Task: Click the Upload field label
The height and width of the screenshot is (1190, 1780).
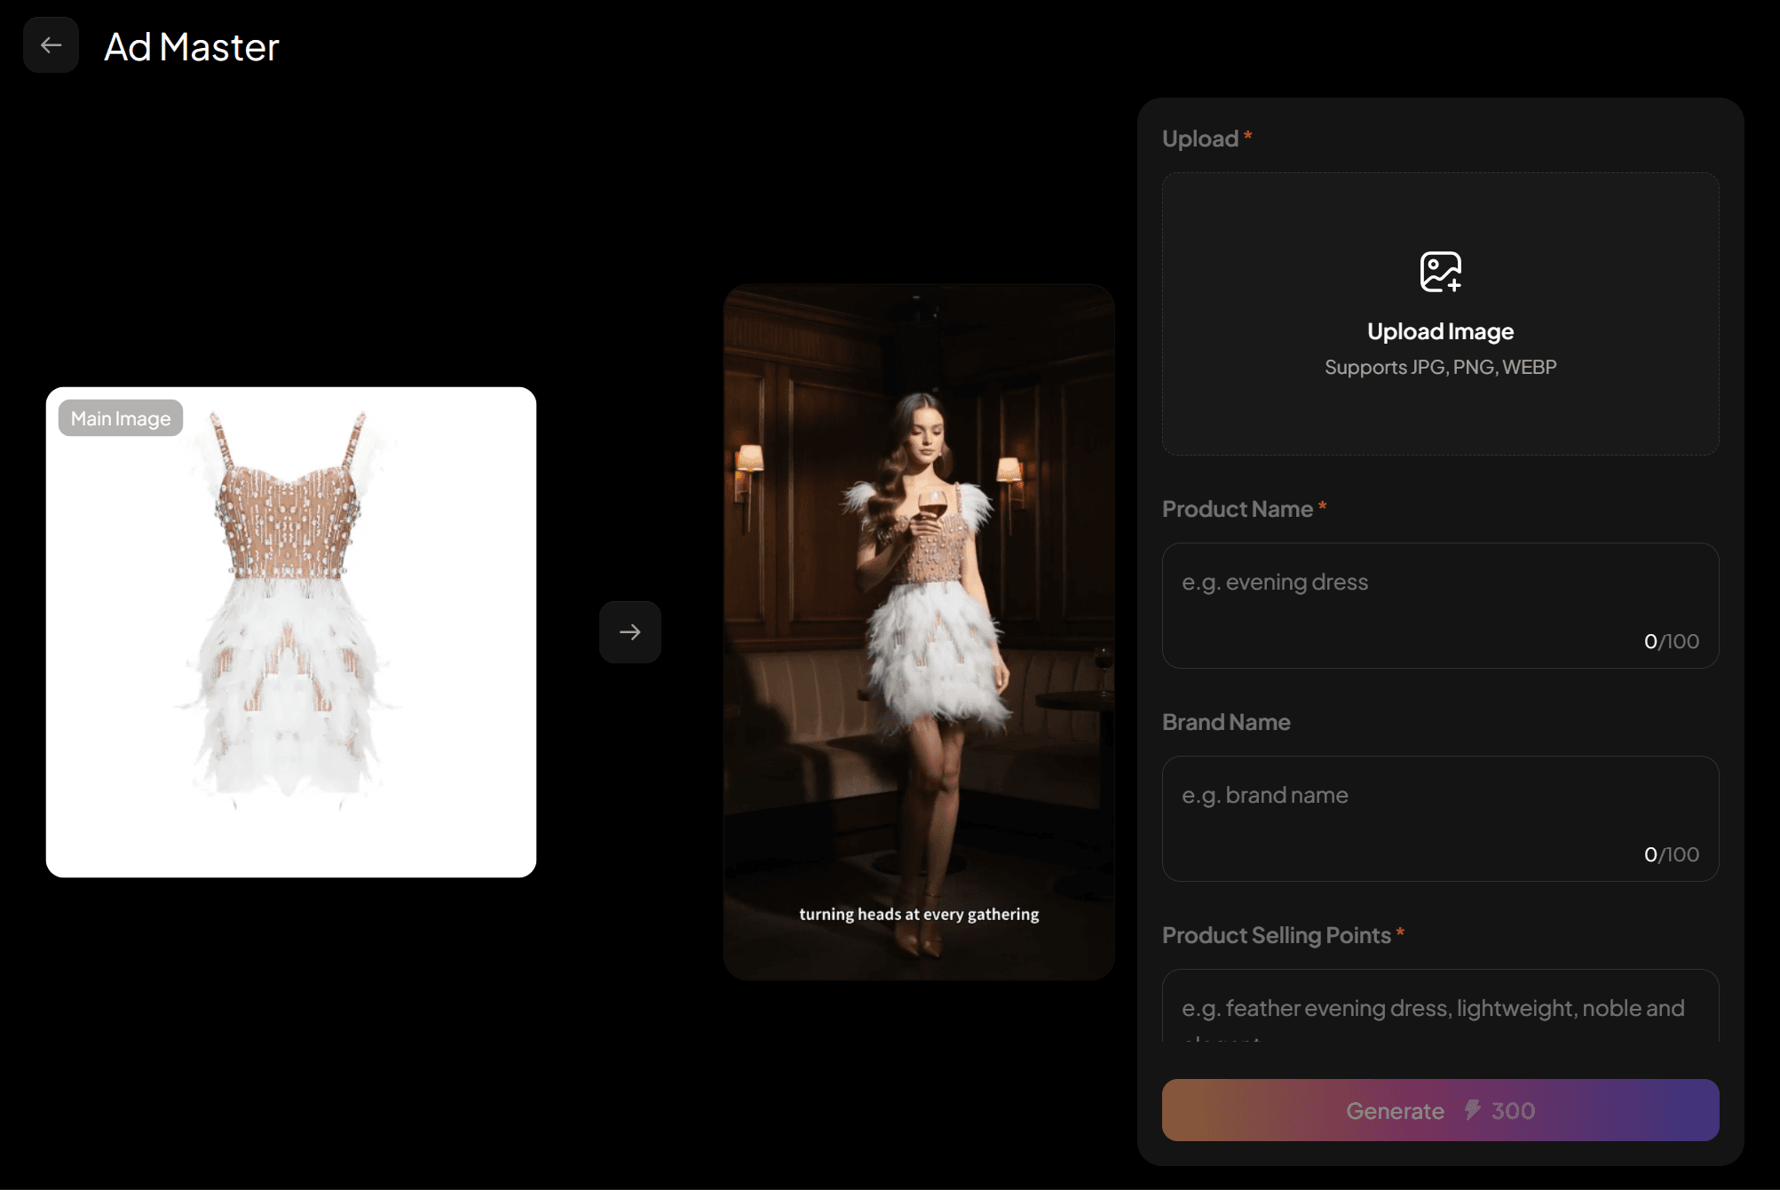Action: [1200, 139]
